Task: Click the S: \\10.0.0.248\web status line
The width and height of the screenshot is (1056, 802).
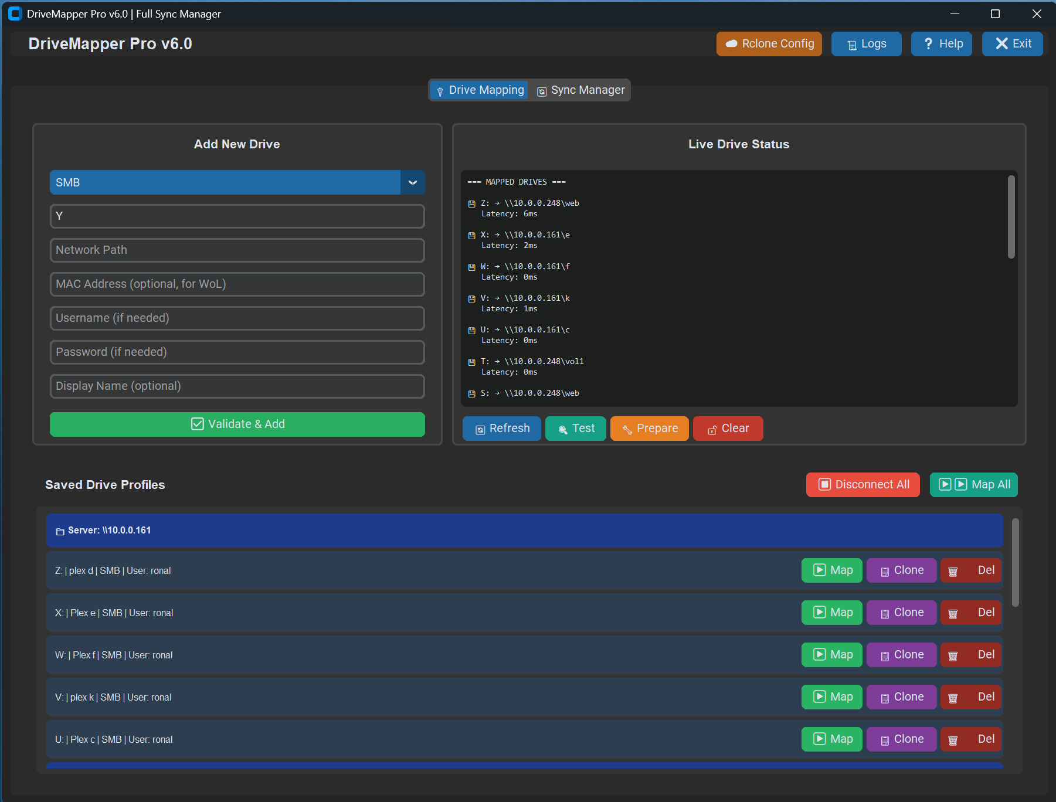Action: (x=523, y=393)
